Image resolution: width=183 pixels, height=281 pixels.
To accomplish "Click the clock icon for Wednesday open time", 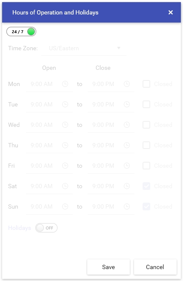I will 65,125.
